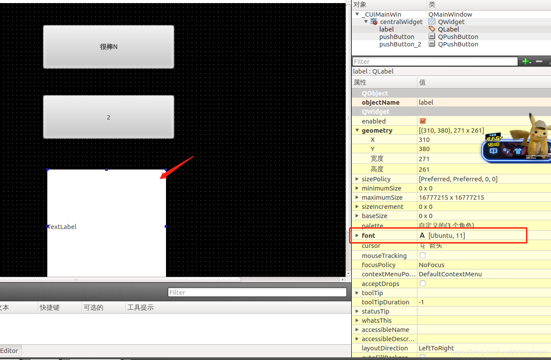Expand the maximumSize property
The image size is (551, 360).
(x=357, y=197)
